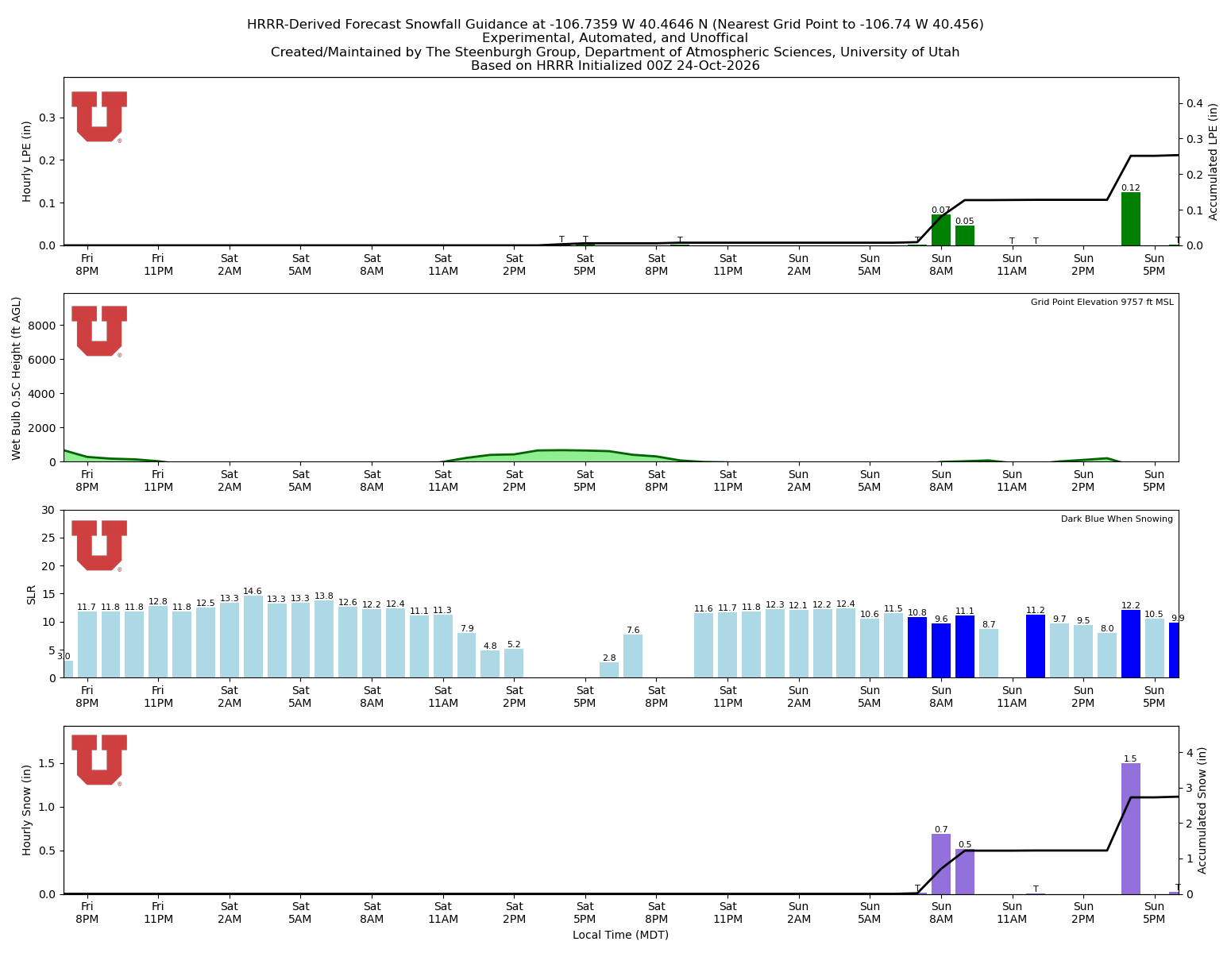Image resolution: width=1231 pixels, height=953 pixels.
Task: Click the University of Utah logo in the Wet Bulb panel
Action: tap(99, 331)
